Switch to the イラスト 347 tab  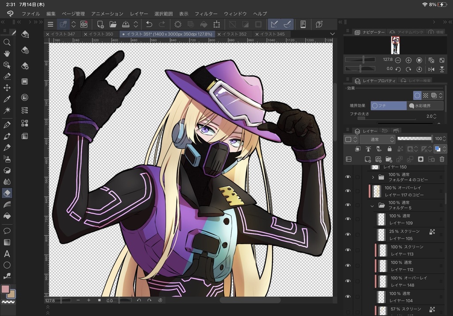coord(63,34)
